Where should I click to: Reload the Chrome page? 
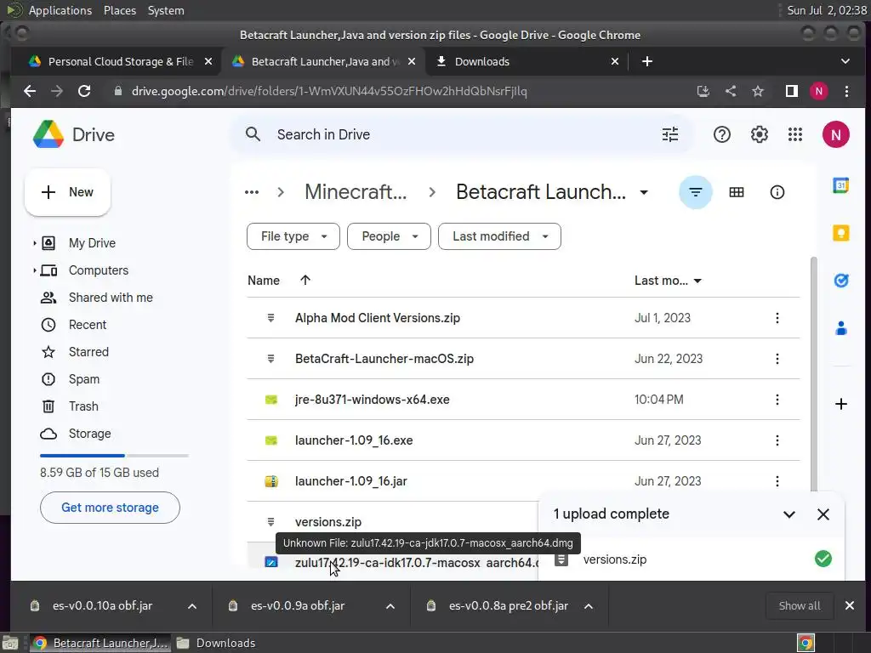(84, 91)
